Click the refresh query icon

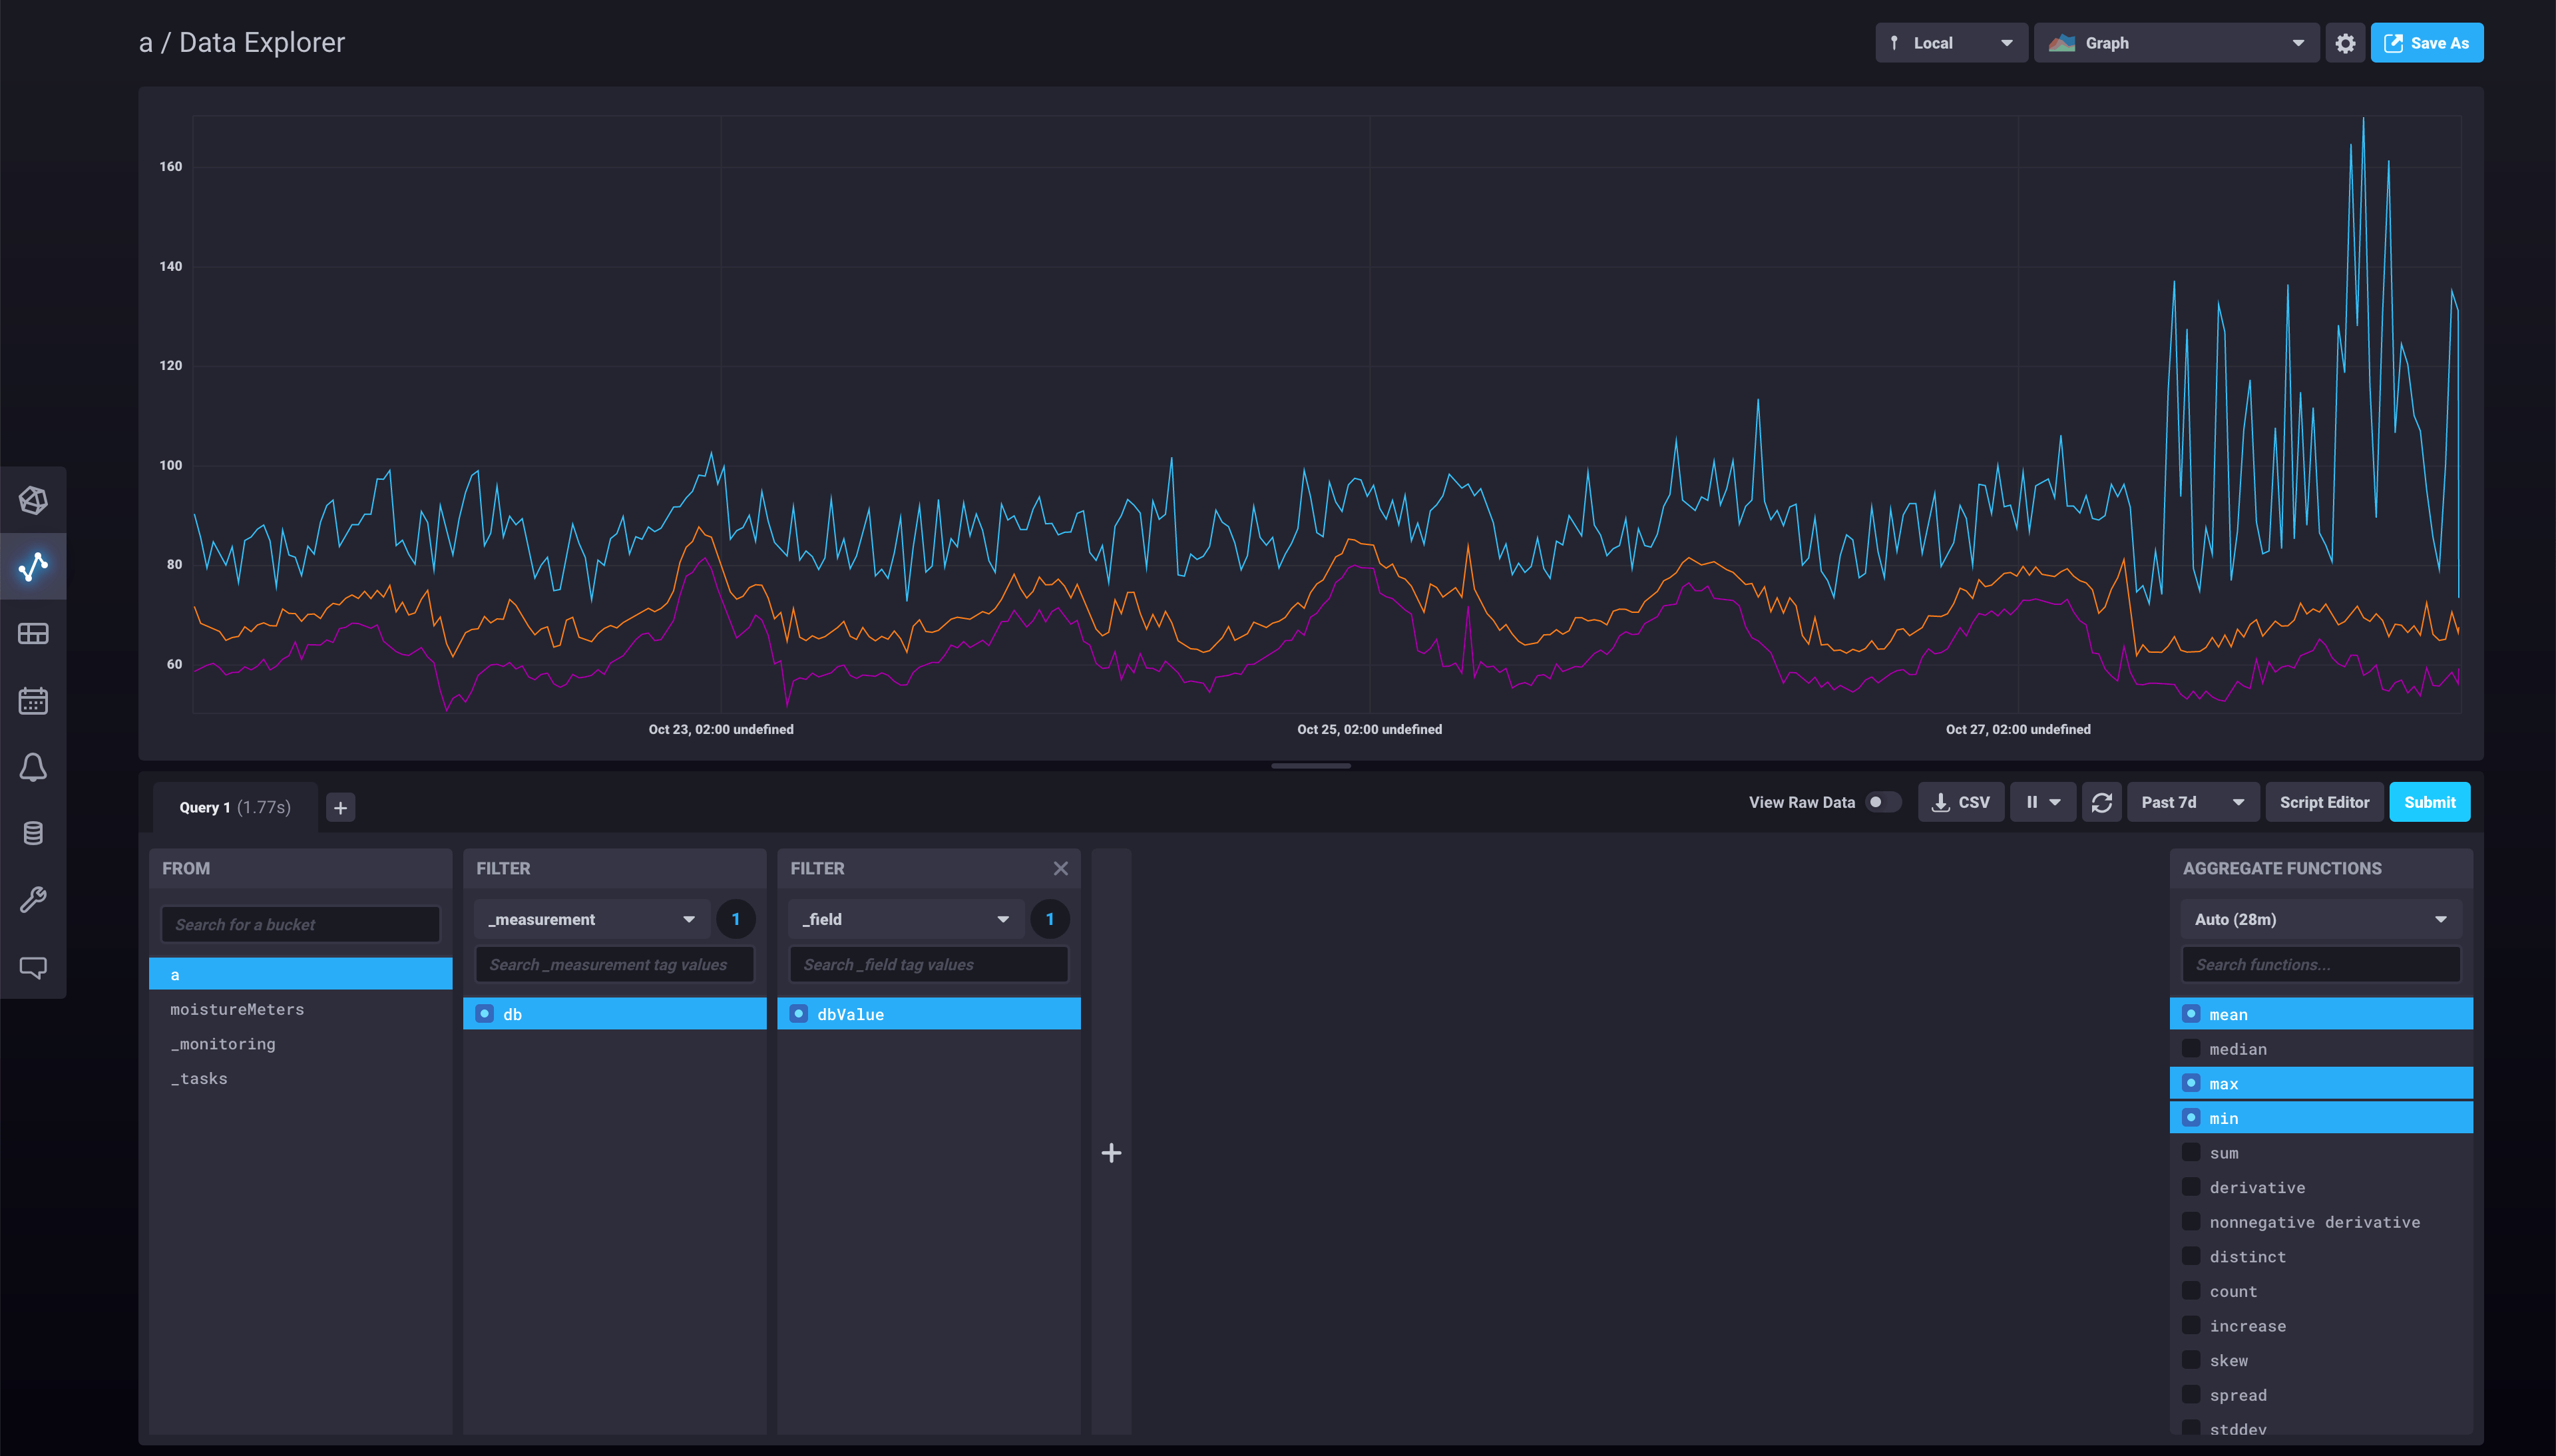coord(2101,802)
